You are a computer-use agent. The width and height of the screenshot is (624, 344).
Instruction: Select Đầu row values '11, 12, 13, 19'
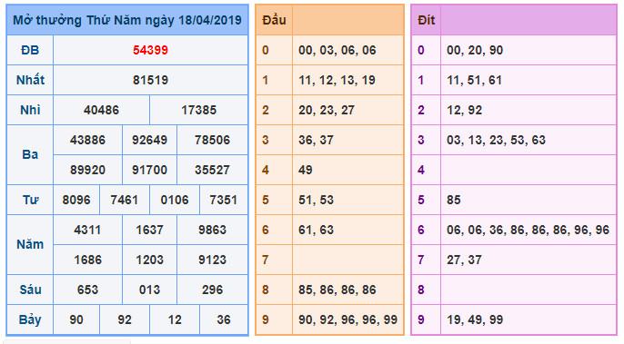tap(337, 80)
